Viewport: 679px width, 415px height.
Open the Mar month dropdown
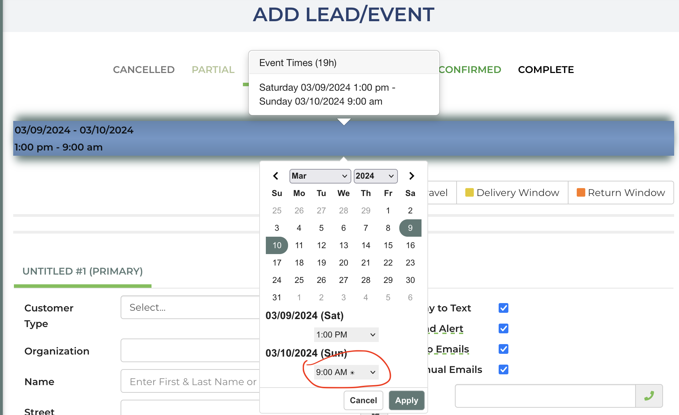(319, 176)
